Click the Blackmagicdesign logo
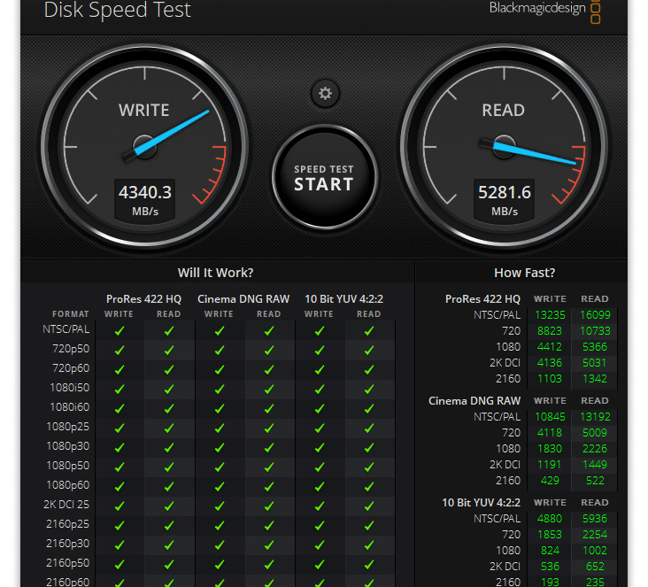The width and height of the screenshot is (648, 587). tap(544, 10)
